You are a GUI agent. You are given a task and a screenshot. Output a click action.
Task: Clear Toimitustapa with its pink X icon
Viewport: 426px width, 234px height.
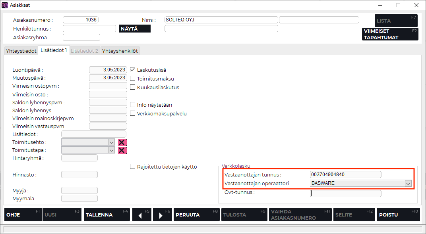[122, 150]
